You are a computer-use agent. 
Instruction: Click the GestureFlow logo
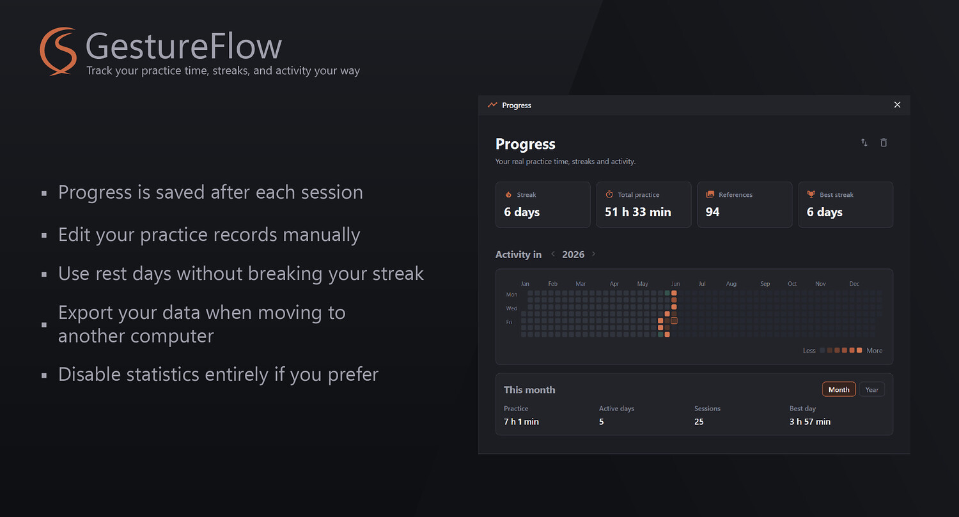58,51
